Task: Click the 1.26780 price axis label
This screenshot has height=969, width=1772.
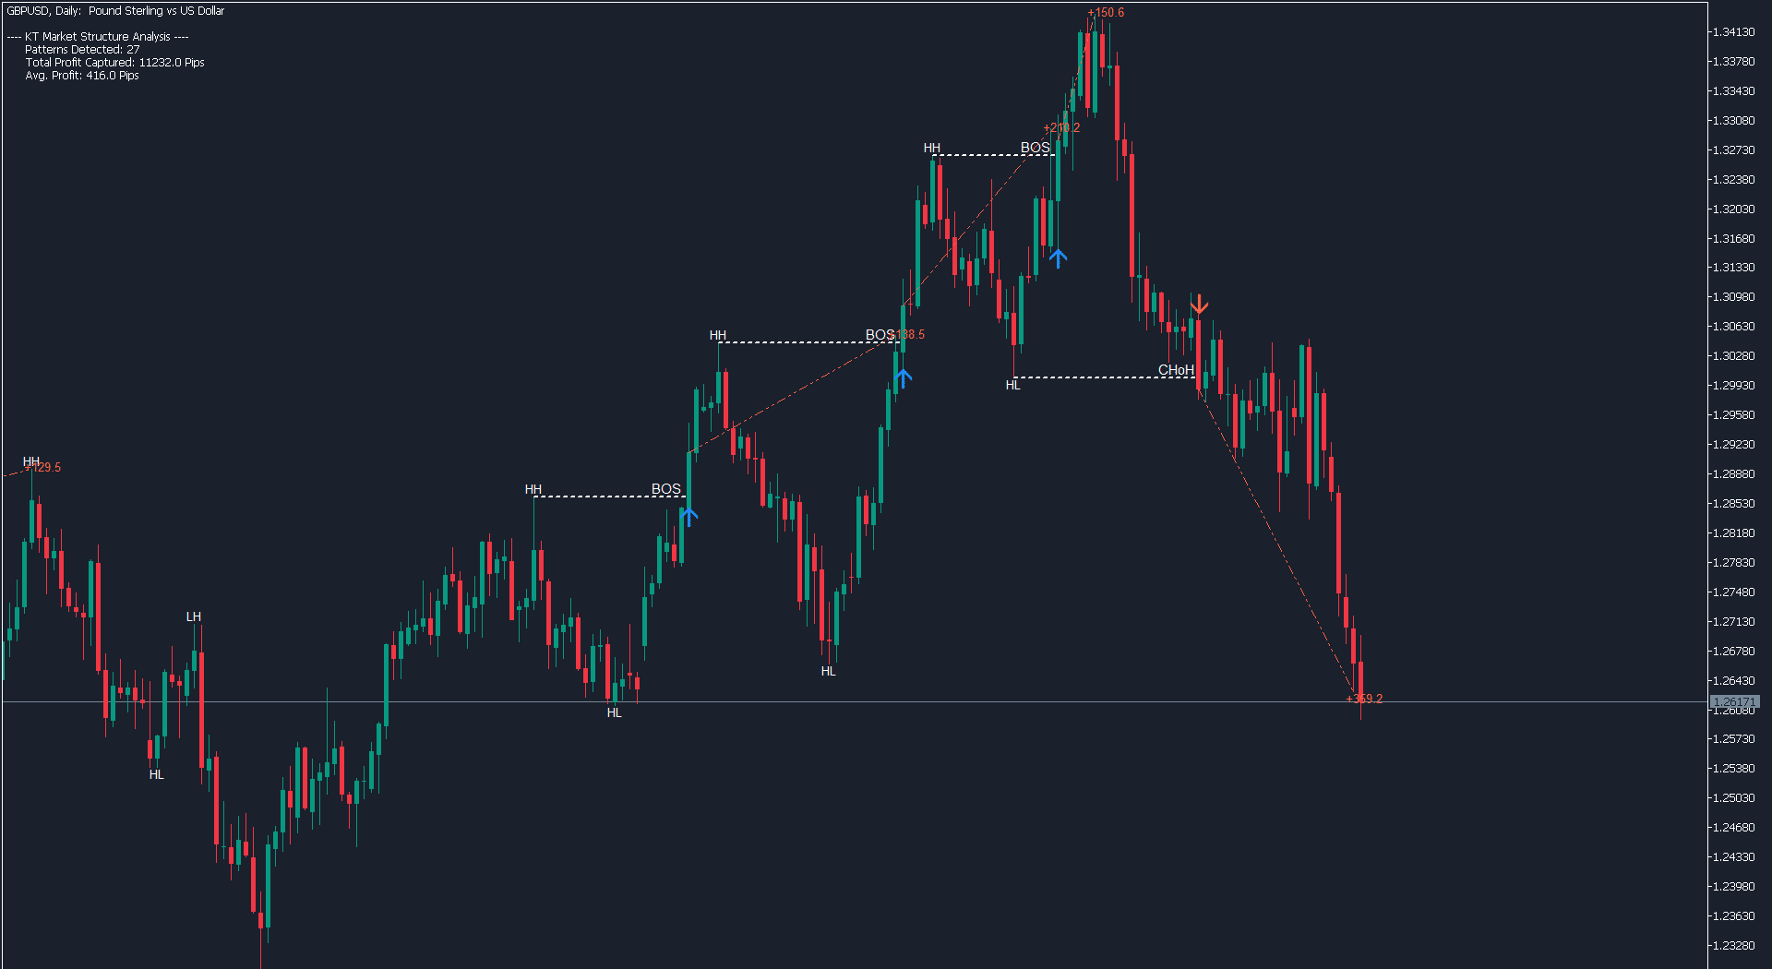Action: (1733, 652)
